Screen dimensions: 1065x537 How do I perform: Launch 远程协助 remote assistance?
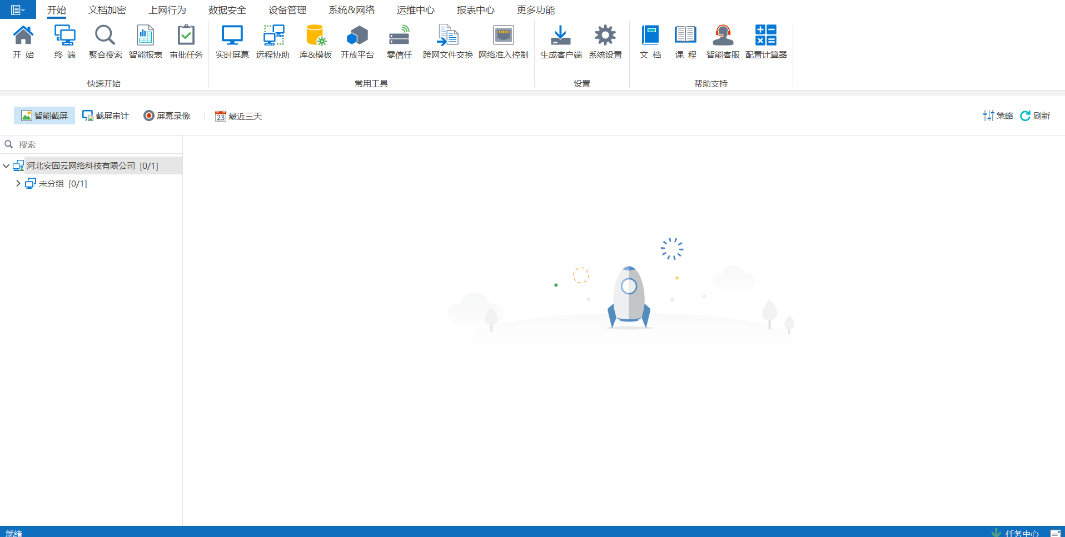click(x=273, y=42)
